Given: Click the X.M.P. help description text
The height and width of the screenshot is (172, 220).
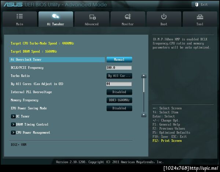Looking at the screenshot, I should (181, 43).
